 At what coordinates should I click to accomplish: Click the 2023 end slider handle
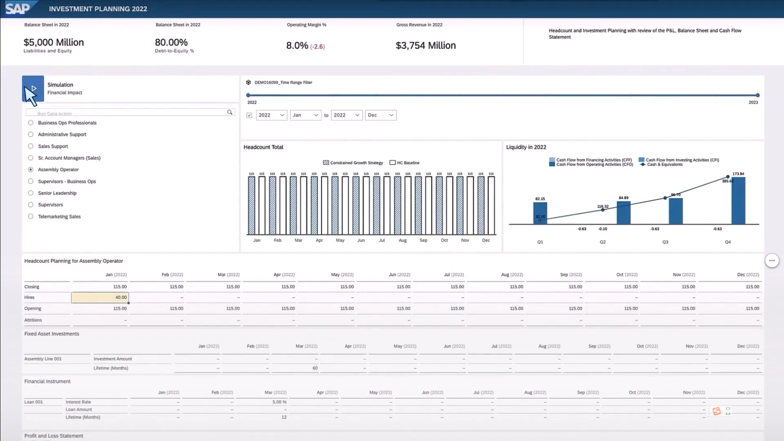(x=757, y=95)
